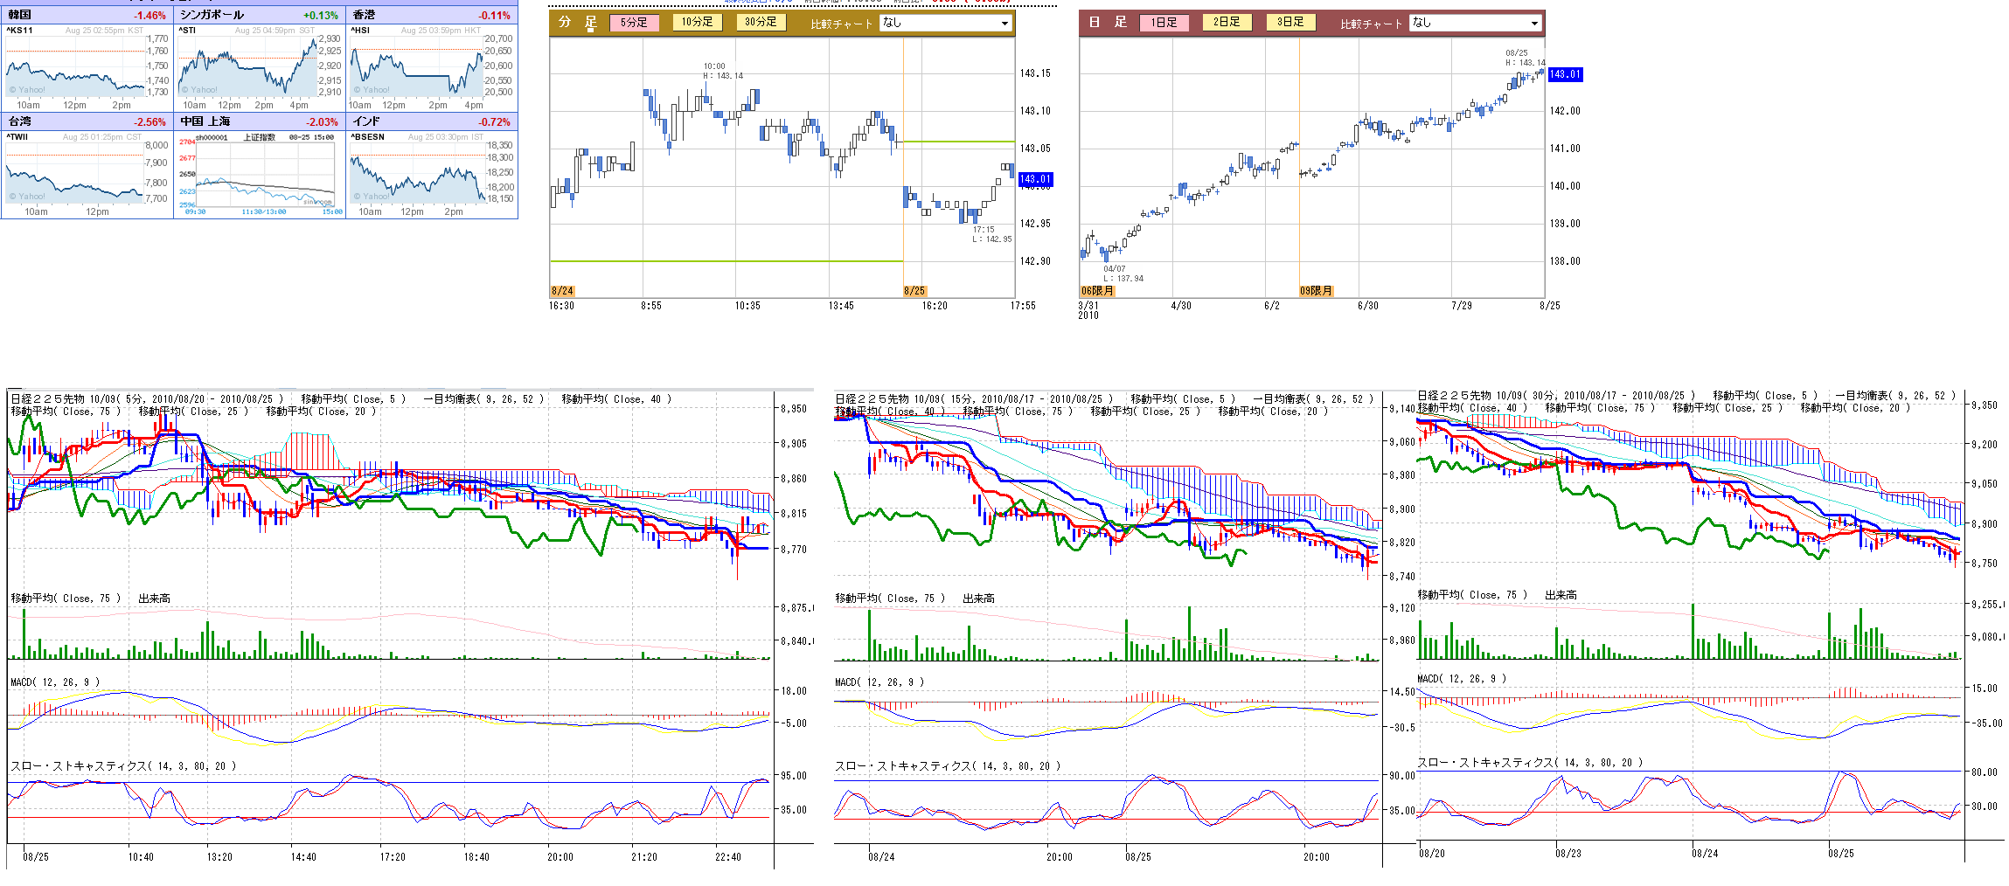Click the 143.01 price label on intraday chart
Screen dimensions: 2009x886
click(1035, 179)
